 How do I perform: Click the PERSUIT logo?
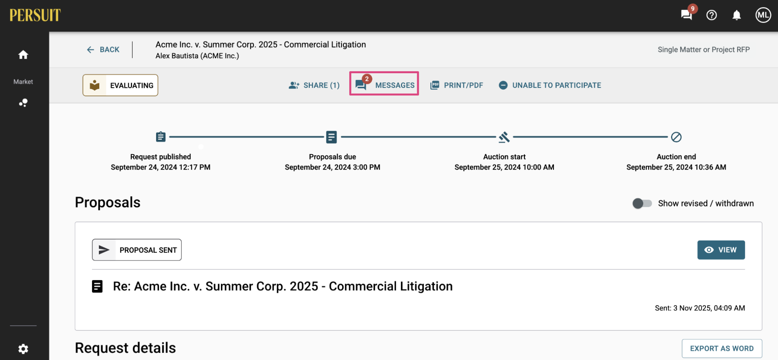[x=35, y=15]
